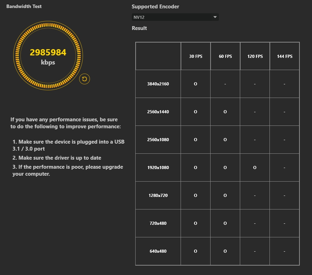
Task: Select the 3840x2160 resolution row label
Action: [x=158, y=84]
